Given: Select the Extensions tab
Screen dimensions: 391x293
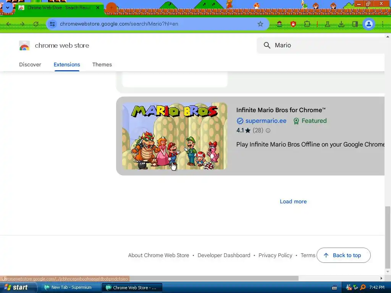Looking at the screenshot, I should click(x=67, y=64).
